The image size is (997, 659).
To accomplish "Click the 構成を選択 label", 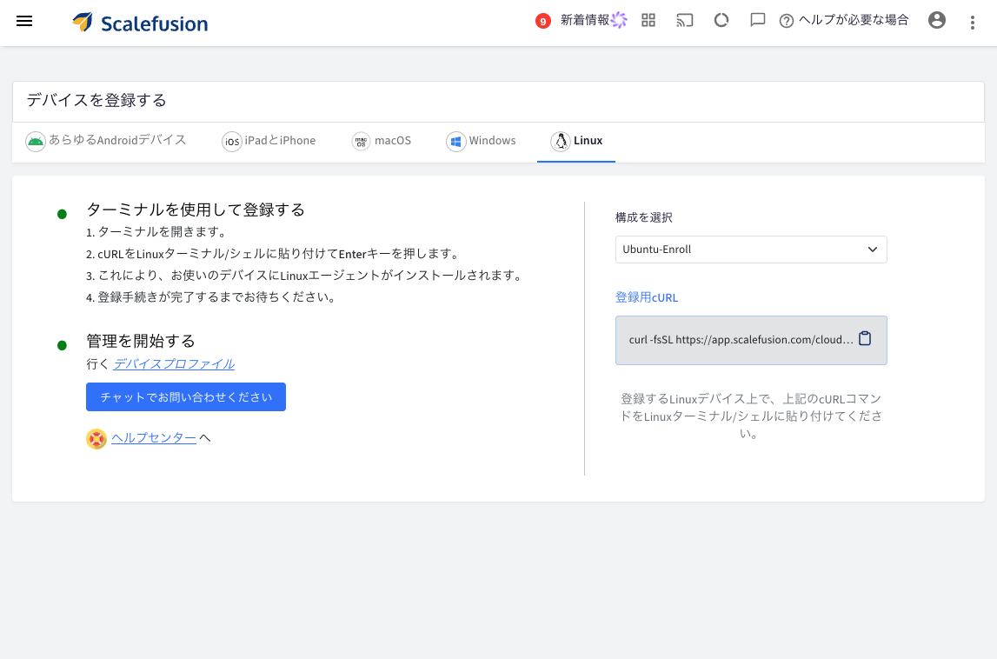I will (643, 217).
